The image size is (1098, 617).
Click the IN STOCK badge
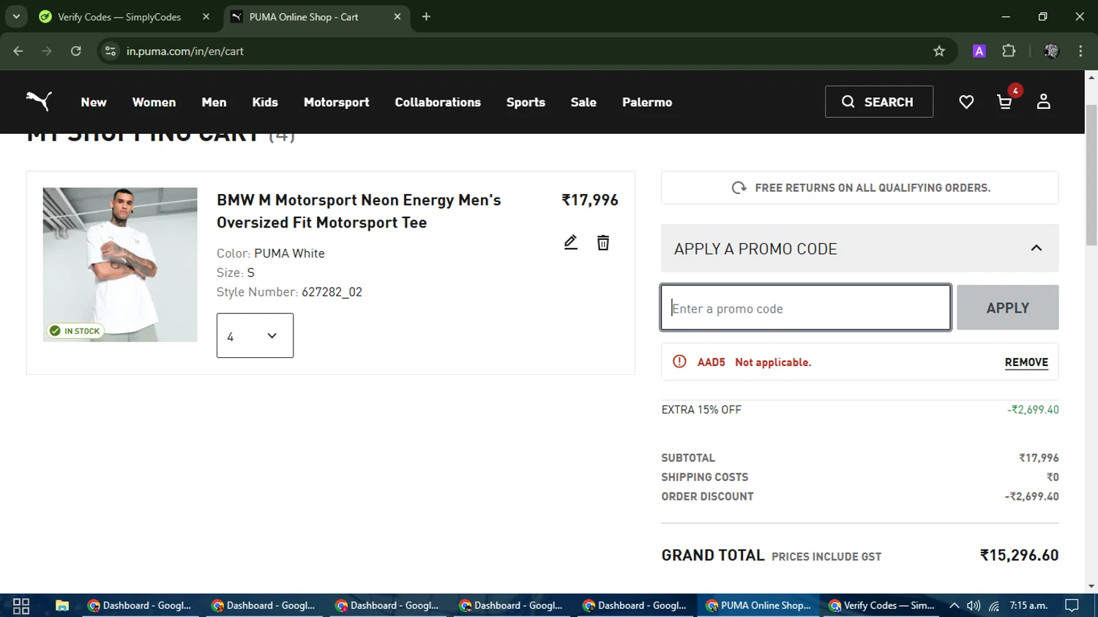click(75, 331)
